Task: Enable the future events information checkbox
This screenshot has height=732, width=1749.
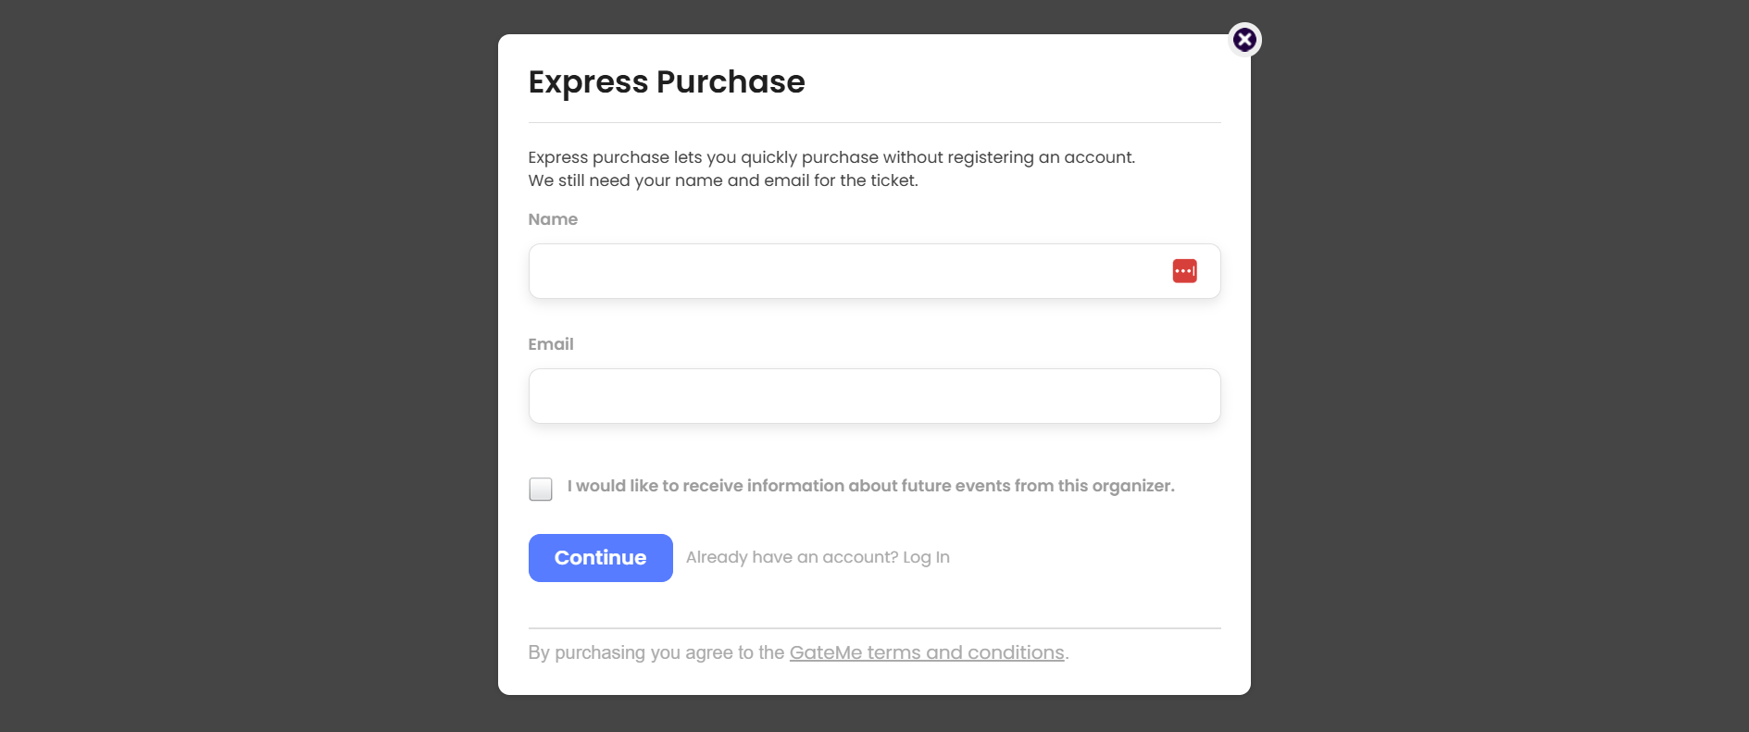Action: (541, 489)
